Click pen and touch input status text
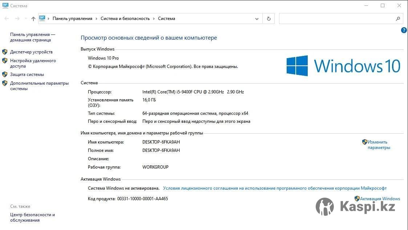408x230 pixels. coord(196,121)
